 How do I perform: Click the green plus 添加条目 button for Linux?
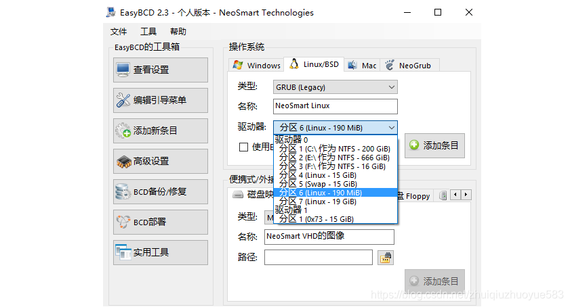pos(434,145)
